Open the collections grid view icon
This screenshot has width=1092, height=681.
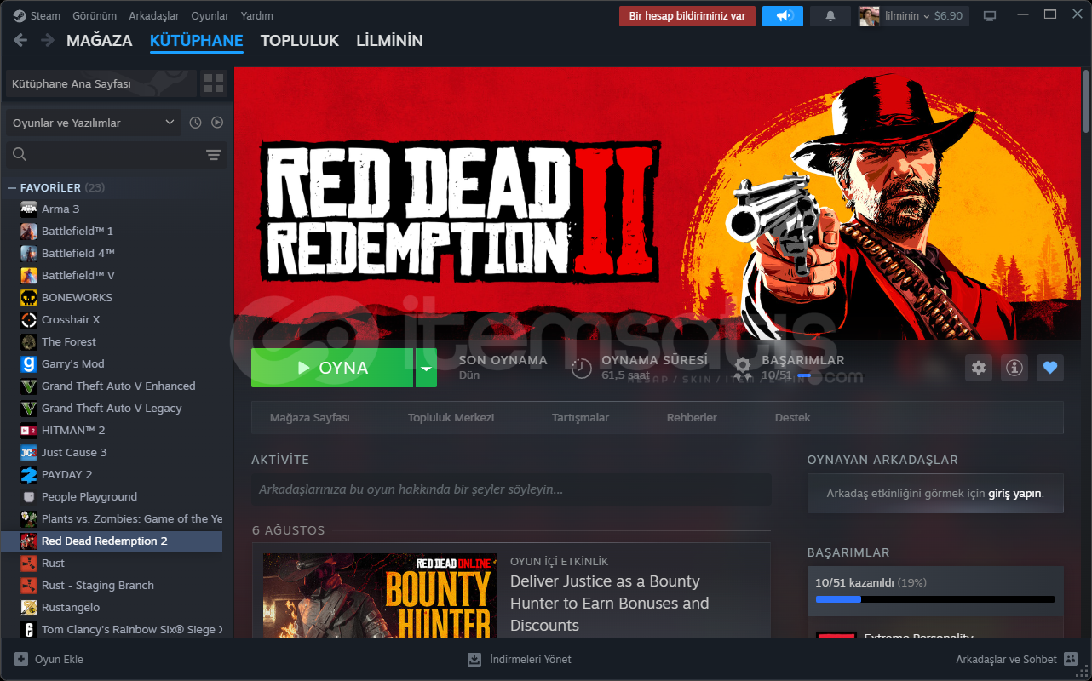click(214, 83)
